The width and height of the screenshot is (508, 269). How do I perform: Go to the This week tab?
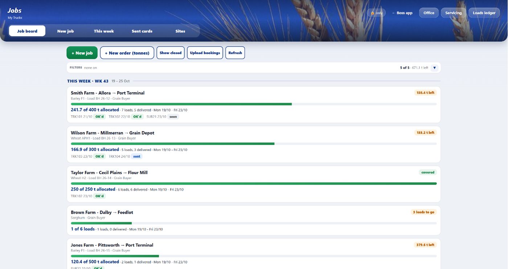[104, 31]
